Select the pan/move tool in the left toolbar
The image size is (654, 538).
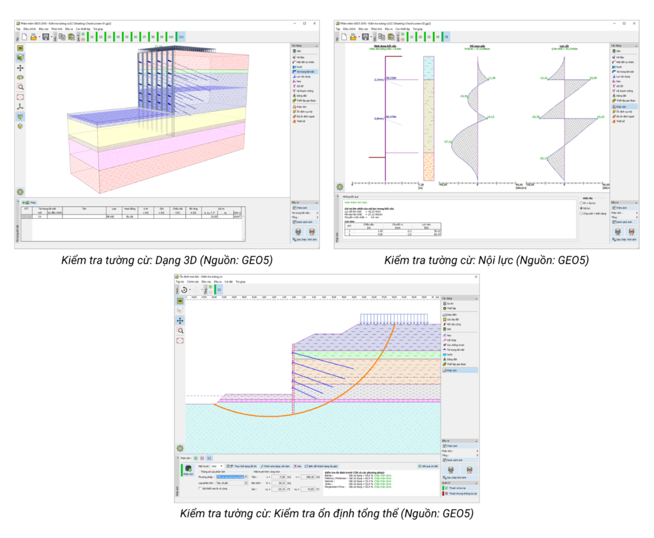(22, 66)
